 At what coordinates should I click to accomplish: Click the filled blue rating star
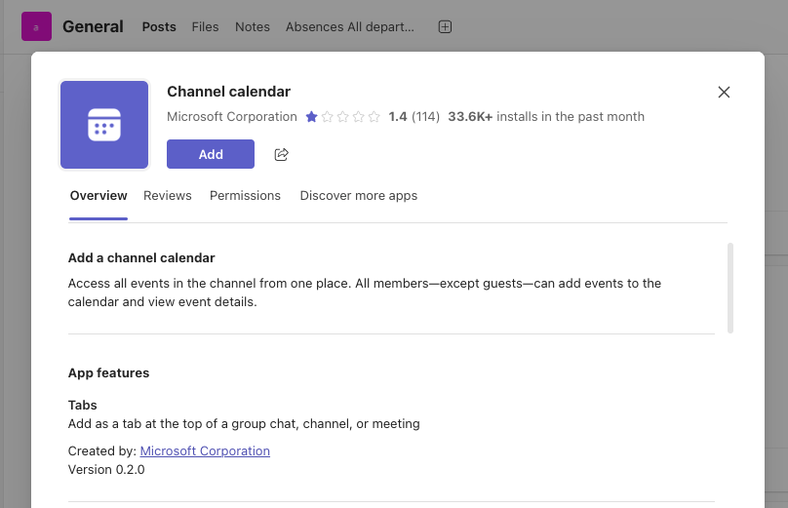coord(311,117)
